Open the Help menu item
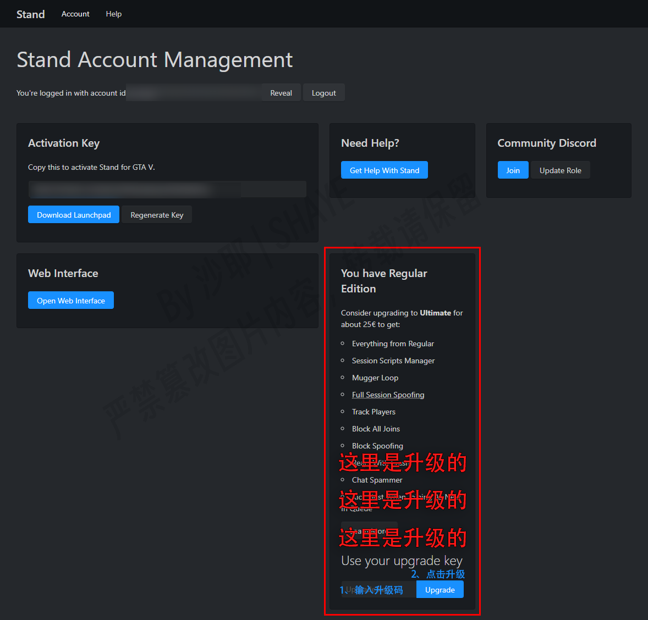Screen dimensions: 648x620 point(114,14)
